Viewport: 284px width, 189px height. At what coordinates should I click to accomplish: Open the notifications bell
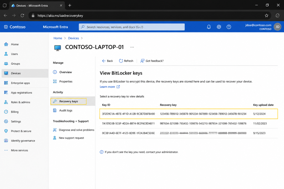[x=209, y=27]
